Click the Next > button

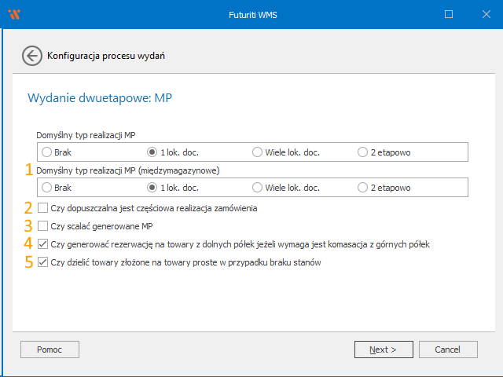[384, 349]
